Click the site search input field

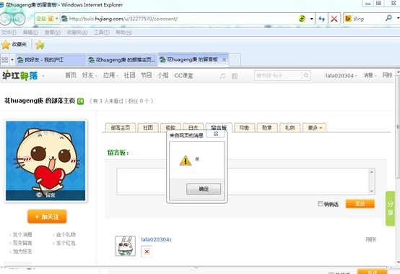point(279,76)
